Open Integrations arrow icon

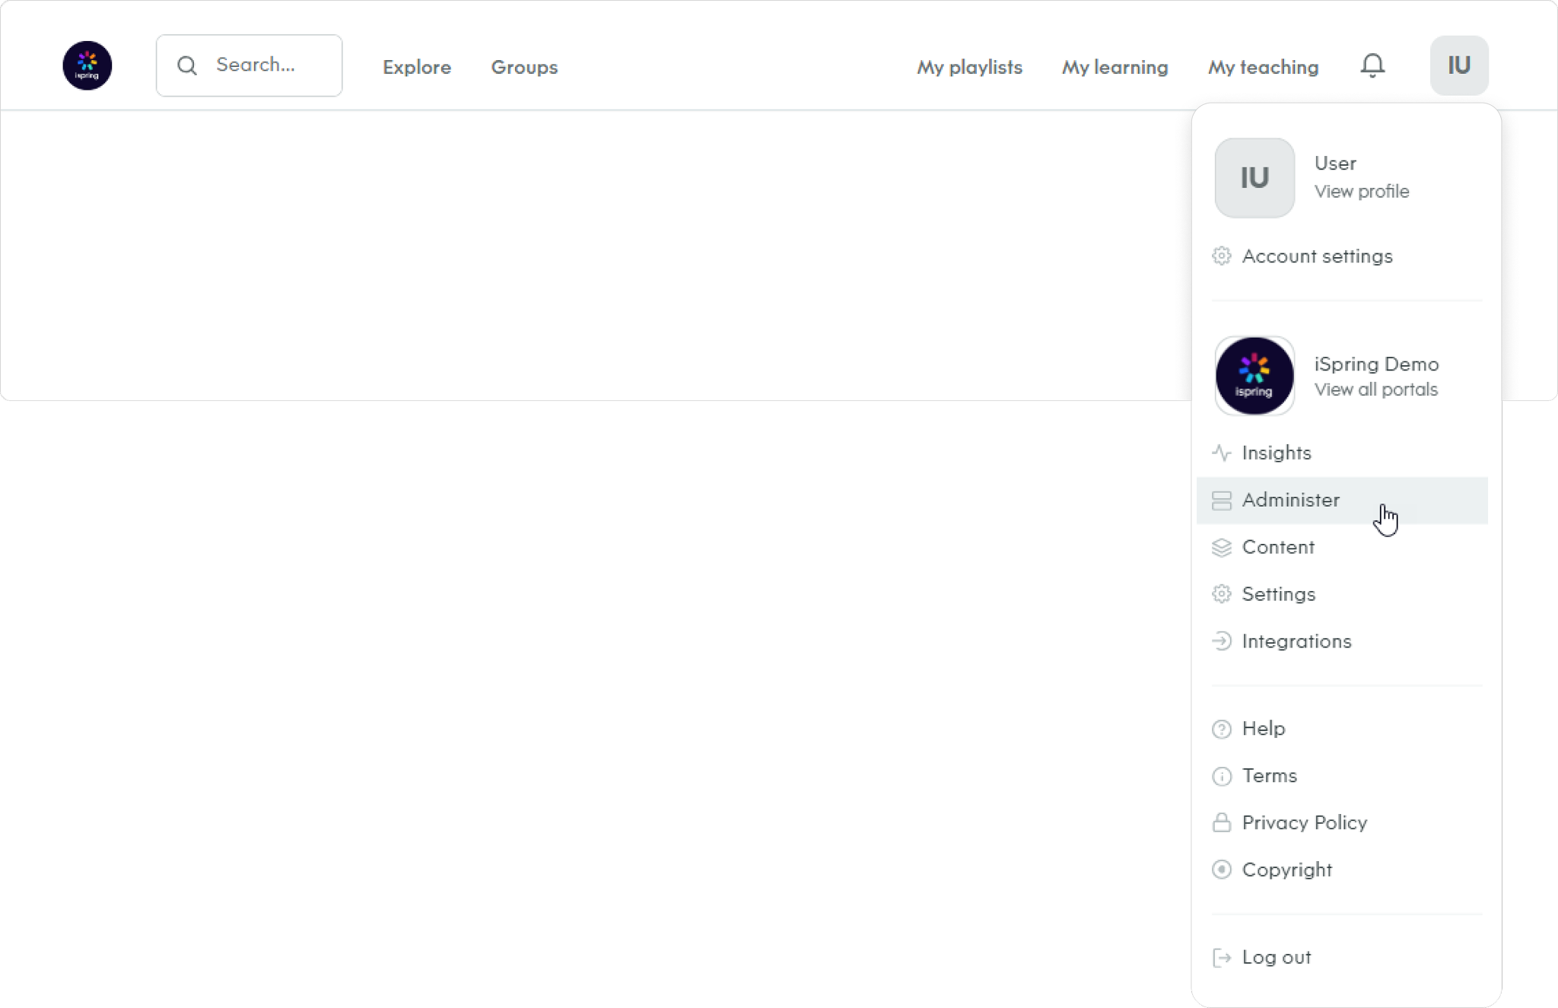[1221, 641]
